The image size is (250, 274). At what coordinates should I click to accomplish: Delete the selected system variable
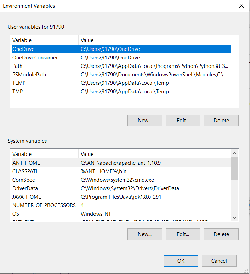pos(221,234)
